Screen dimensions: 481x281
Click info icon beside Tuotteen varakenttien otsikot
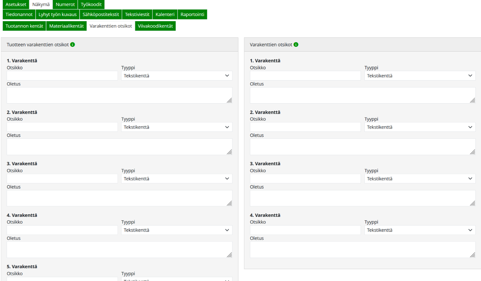[73, 45]
